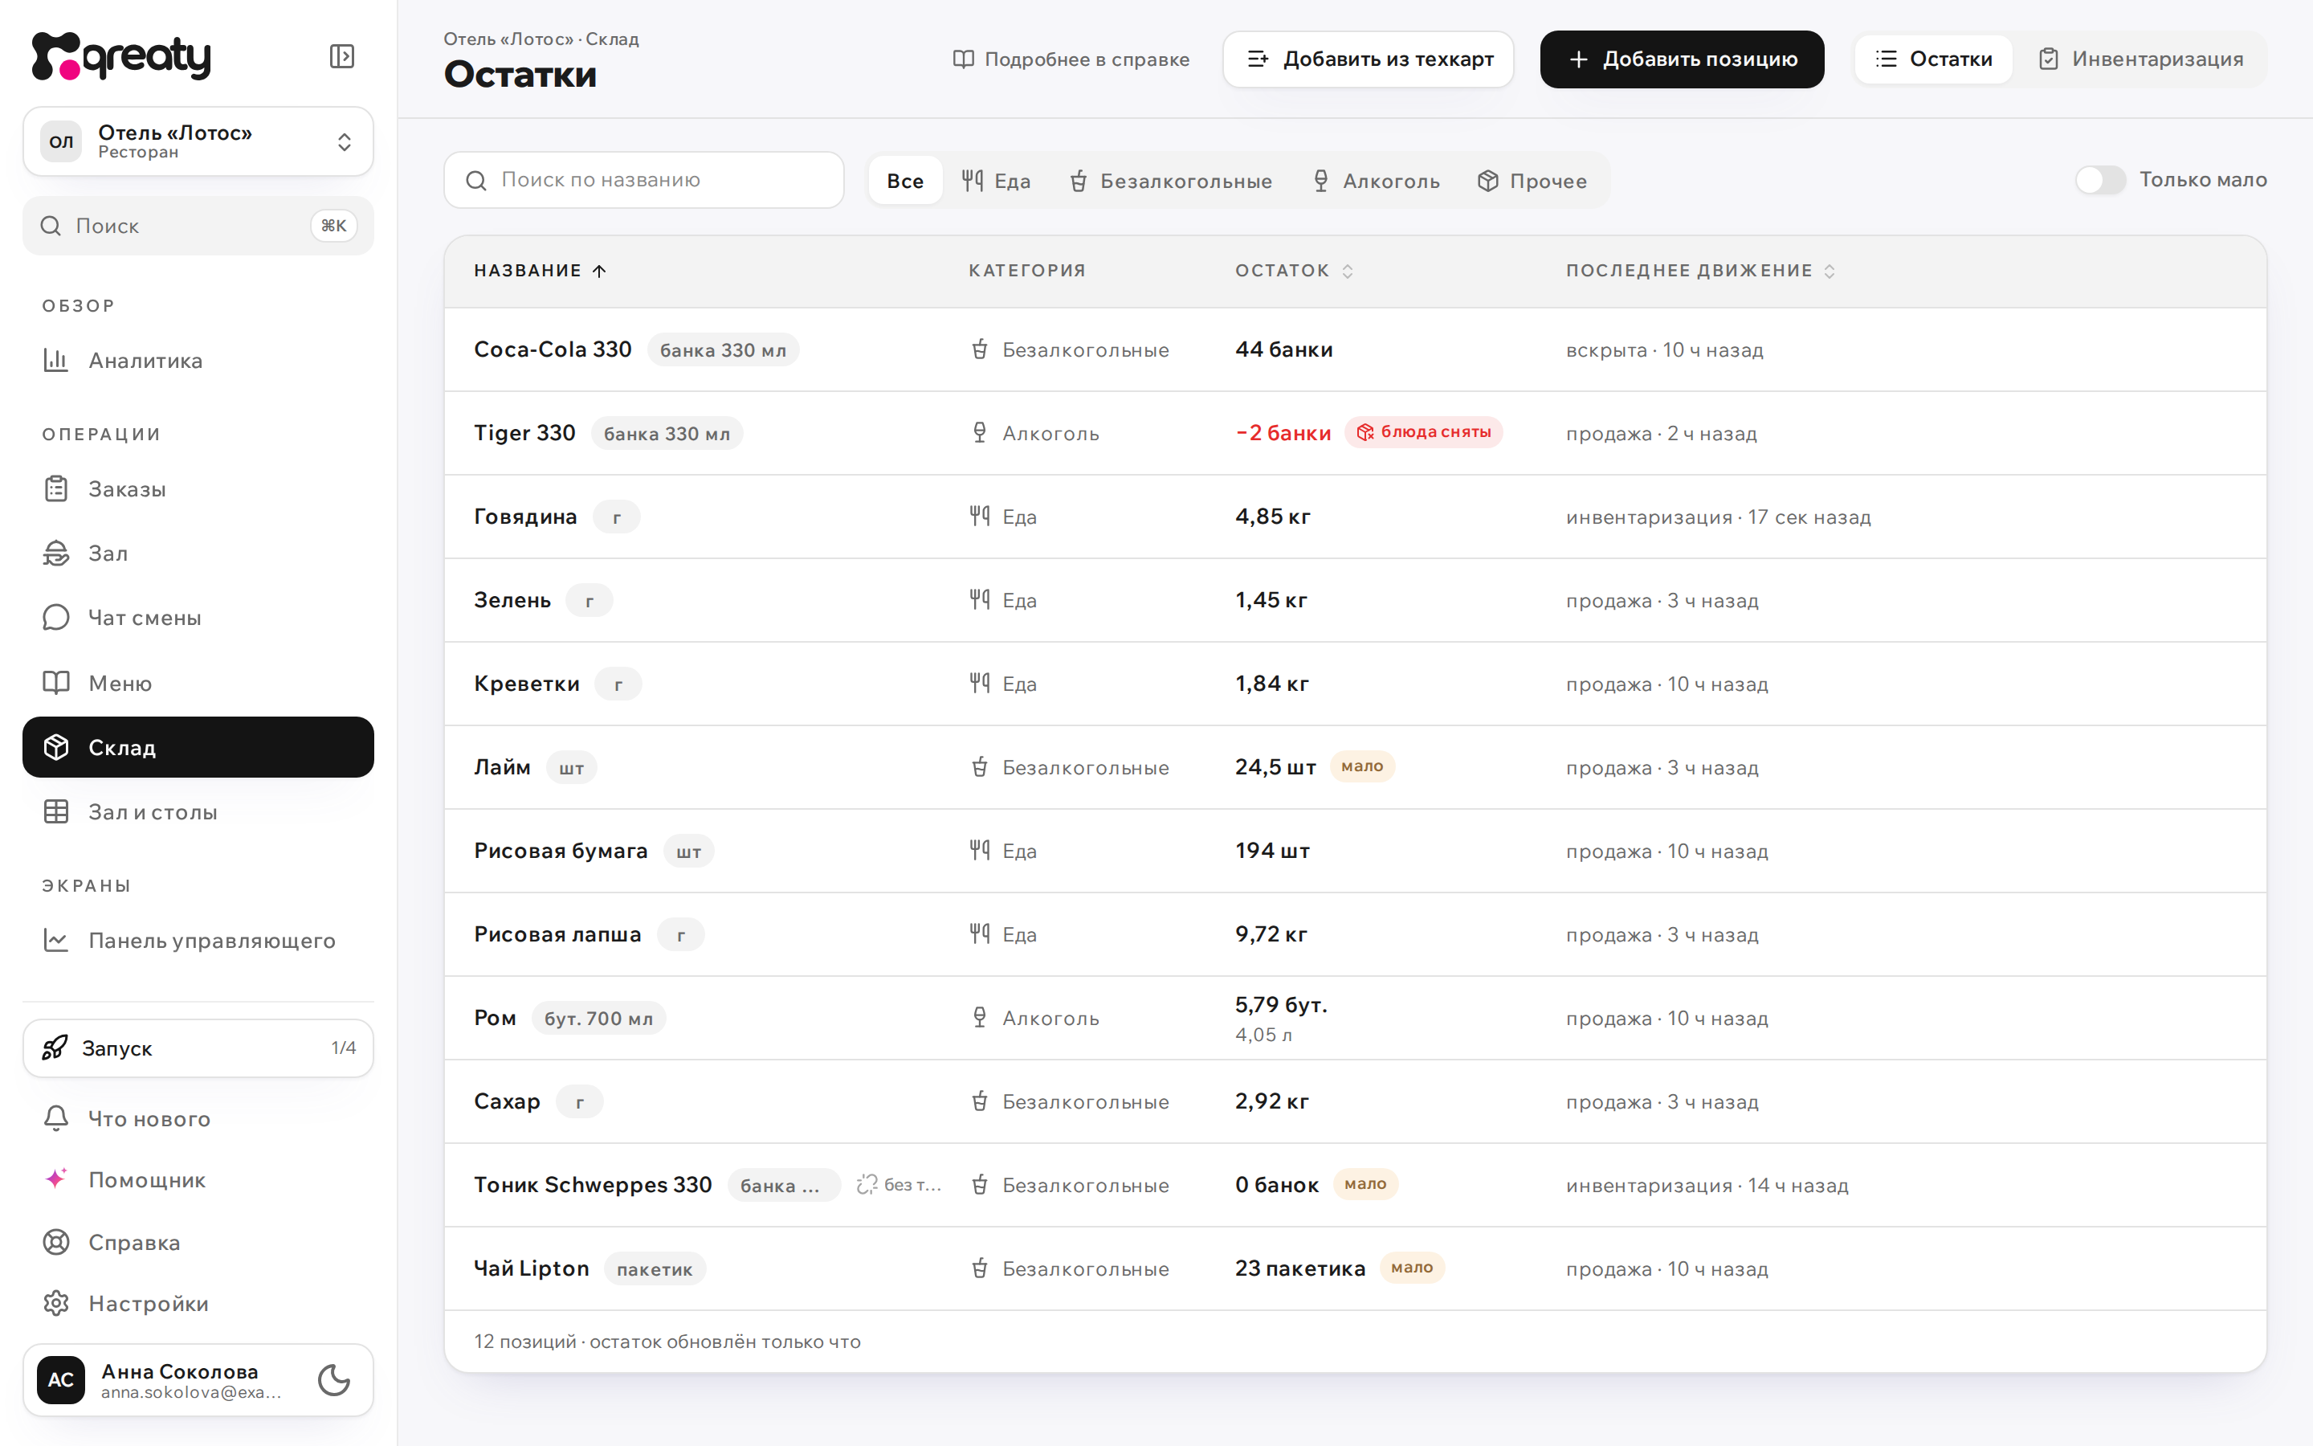Click the мало badge on Лайм
The height and width of the screenshot is (1446, 2313).
point(1362,766)
